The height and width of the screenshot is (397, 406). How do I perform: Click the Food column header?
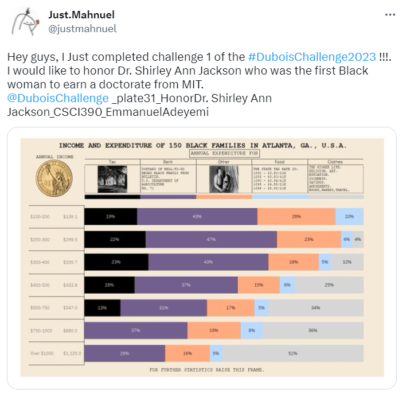click(x=279, y=162)
